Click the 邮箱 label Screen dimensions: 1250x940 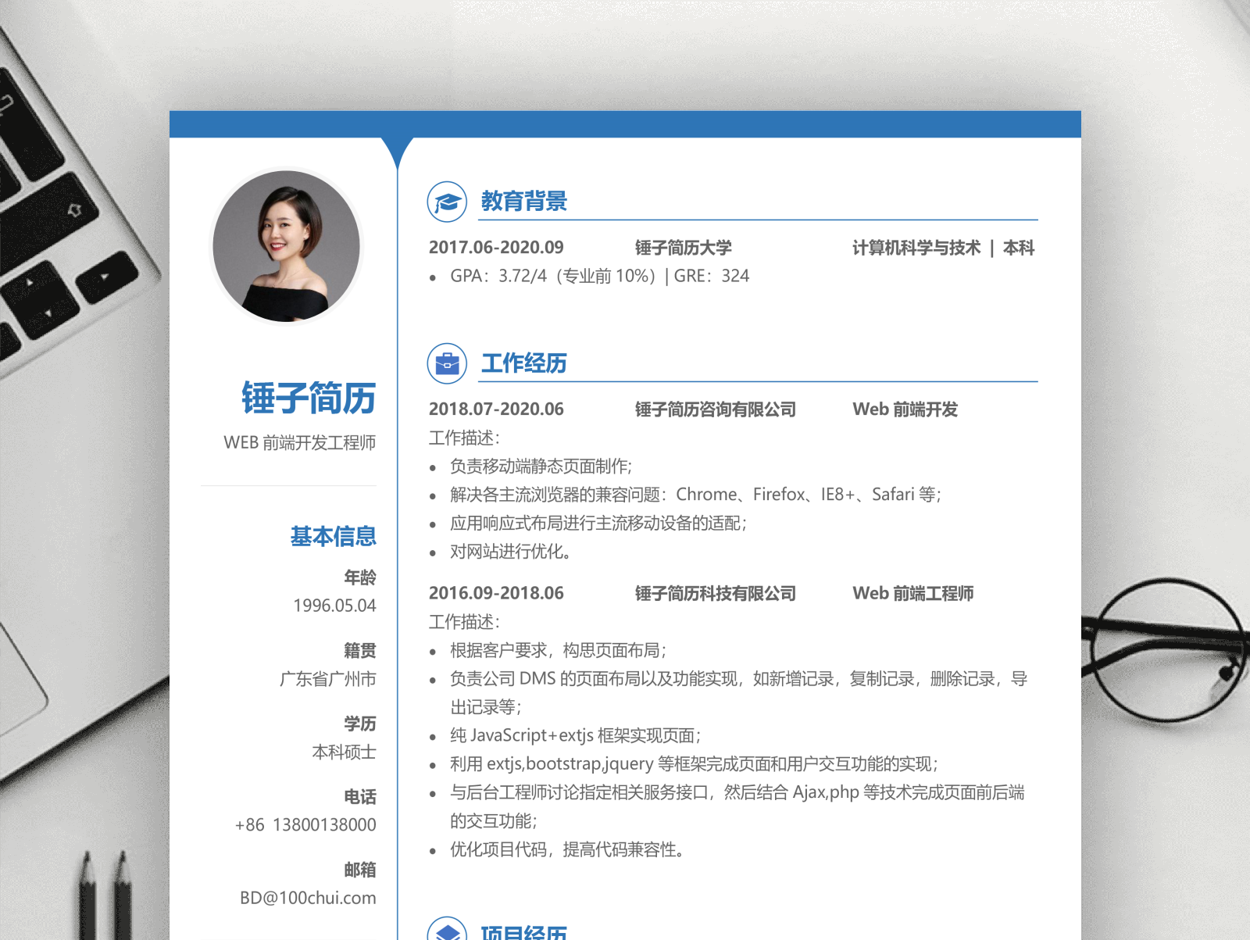[360, 870]
